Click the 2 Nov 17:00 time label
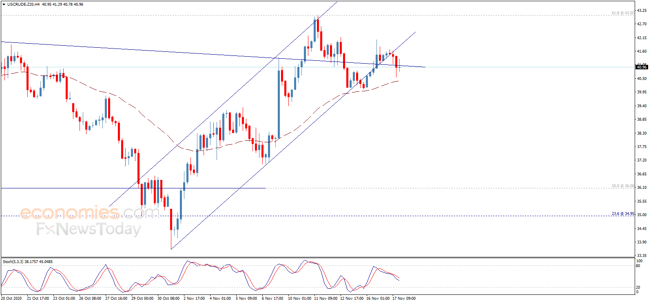This screenshot has width=651, height=303. coord(194,299)
